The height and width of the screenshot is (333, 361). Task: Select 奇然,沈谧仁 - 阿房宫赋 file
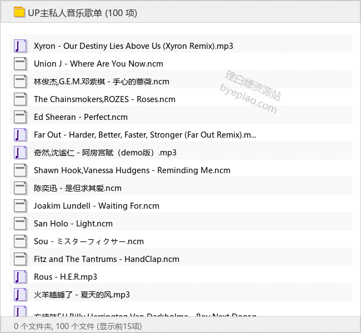(105, 153)
